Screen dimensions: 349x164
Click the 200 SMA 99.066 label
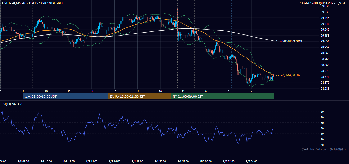(289, 41)
